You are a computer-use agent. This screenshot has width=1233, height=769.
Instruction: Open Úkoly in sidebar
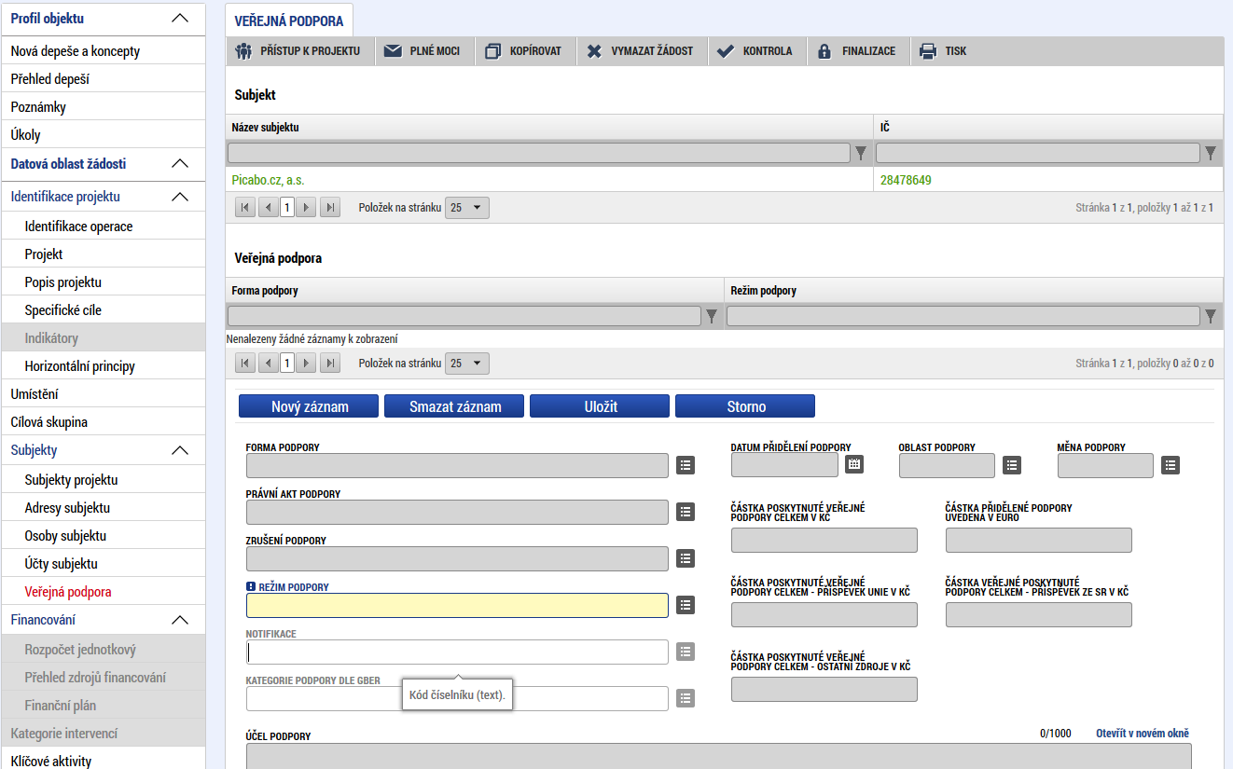click(x=103, y=135)
